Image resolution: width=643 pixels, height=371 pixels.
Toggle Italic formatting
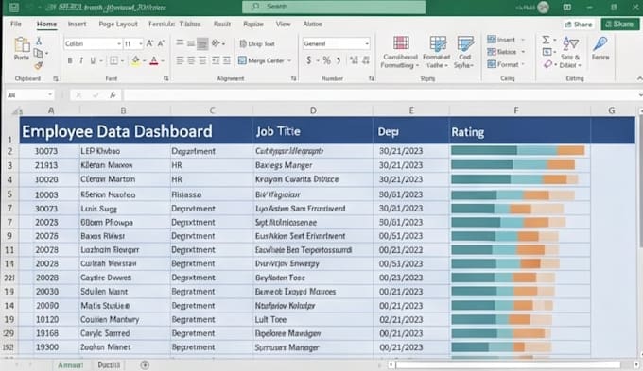81,60
